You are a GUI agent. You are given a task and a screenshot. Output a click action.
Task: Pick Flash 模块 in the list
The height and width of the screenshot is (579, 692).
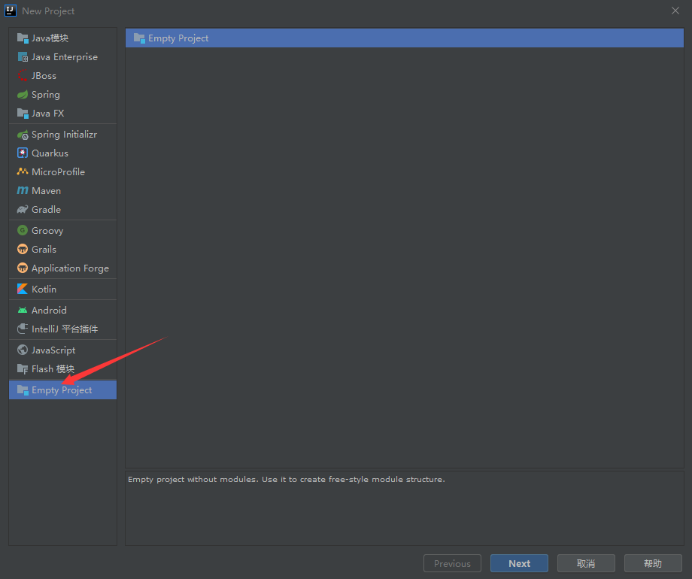tap(62, 369)
